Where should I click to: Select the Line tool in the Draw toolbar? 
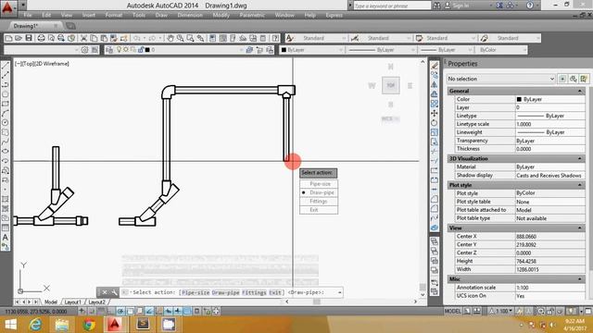coord(6,66)
